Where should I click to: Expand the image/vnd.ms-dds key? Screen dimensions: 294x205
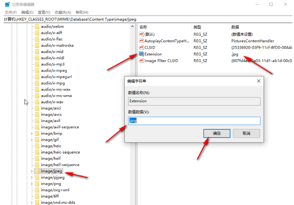click(x=32, y=203)
